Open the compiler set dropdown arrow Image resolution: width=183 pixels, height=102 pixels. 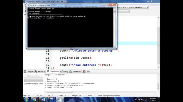147,7
